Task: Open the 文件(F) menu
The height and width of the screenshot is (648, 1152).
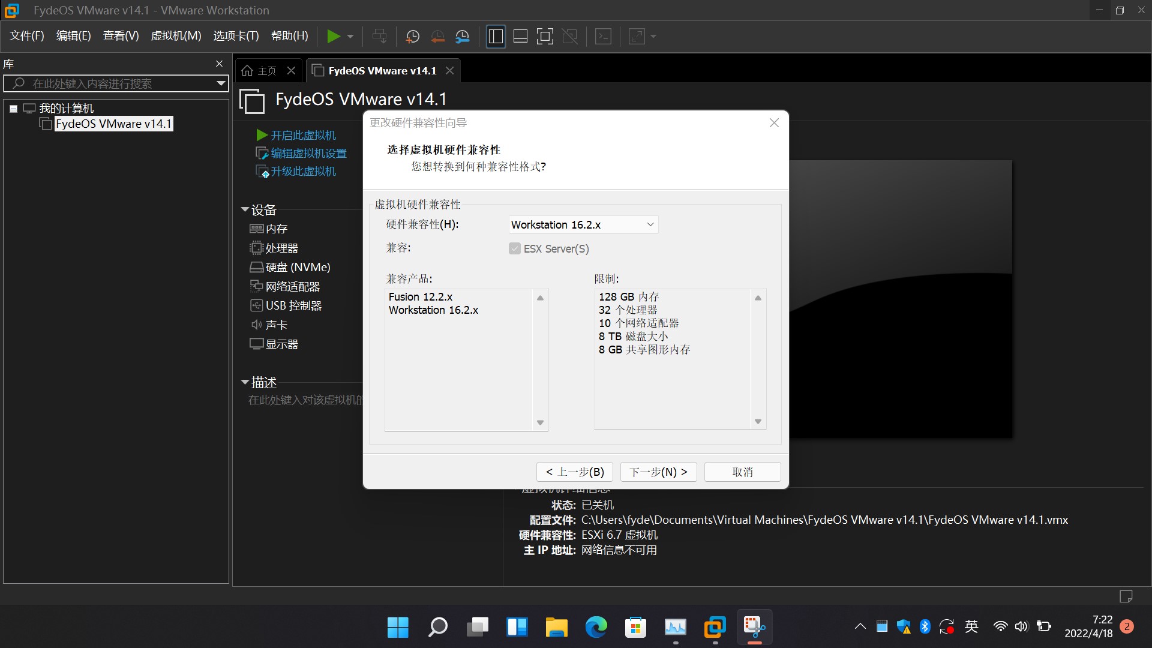Action: pos(26,36)
